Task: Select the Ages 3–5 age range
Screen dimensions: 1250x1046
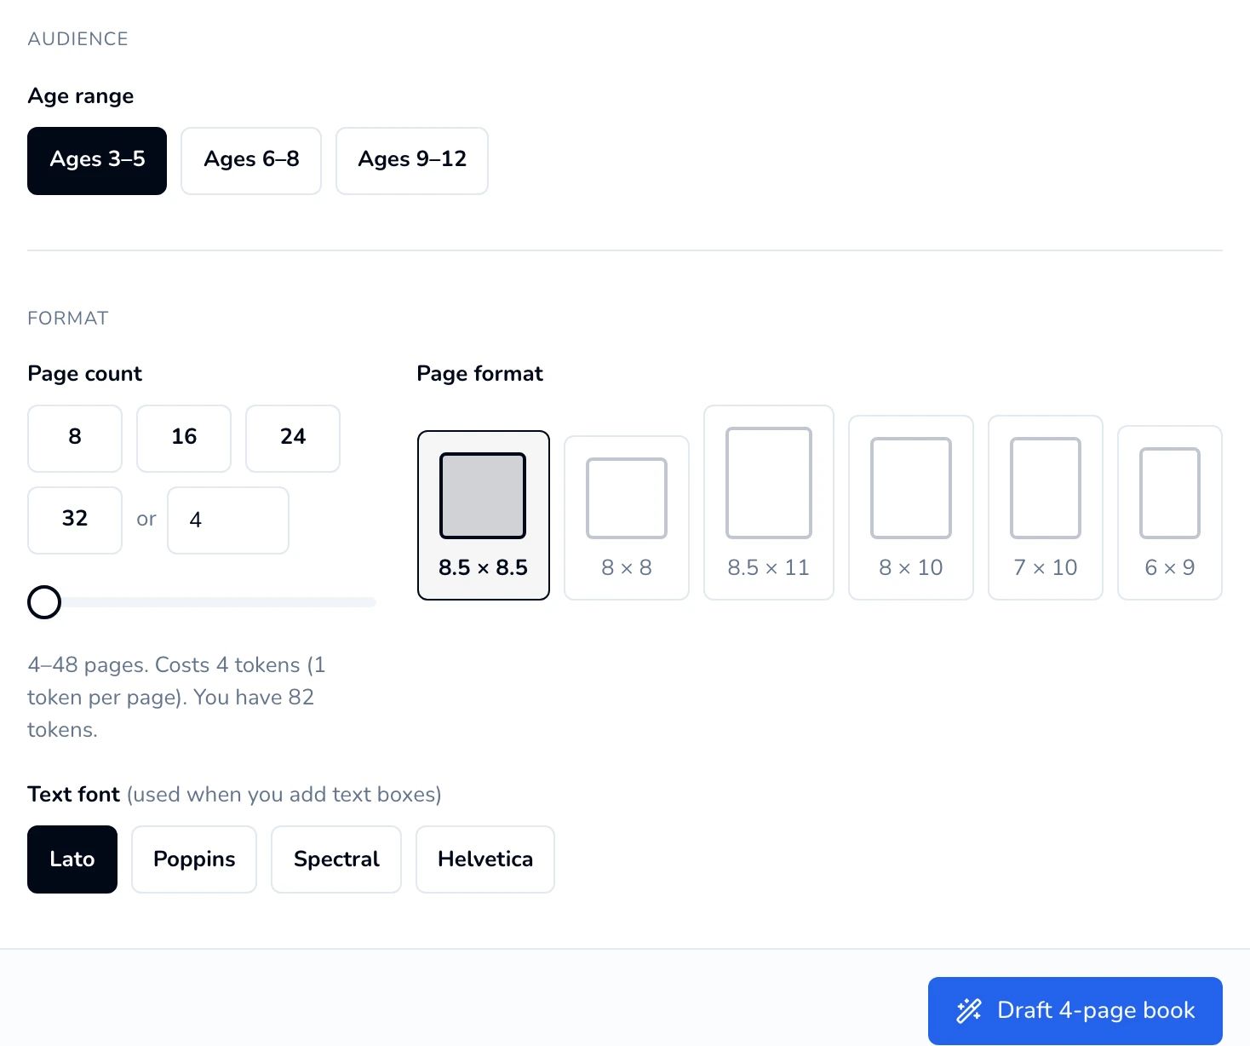Action: [97, 161]
